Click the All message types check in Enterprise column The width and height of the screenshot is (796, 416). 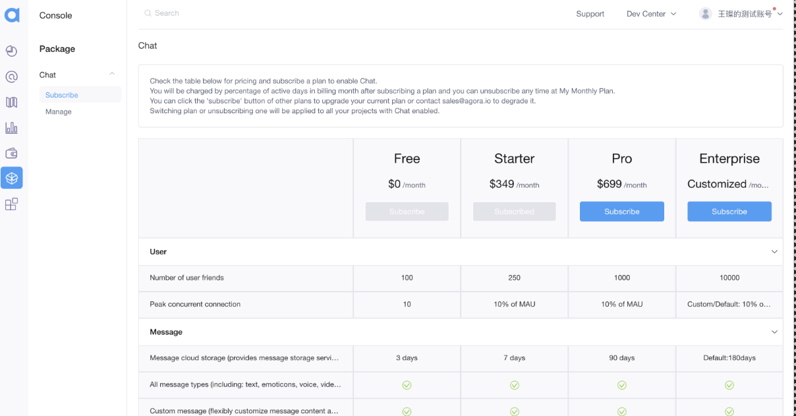(x=729, y=385)
